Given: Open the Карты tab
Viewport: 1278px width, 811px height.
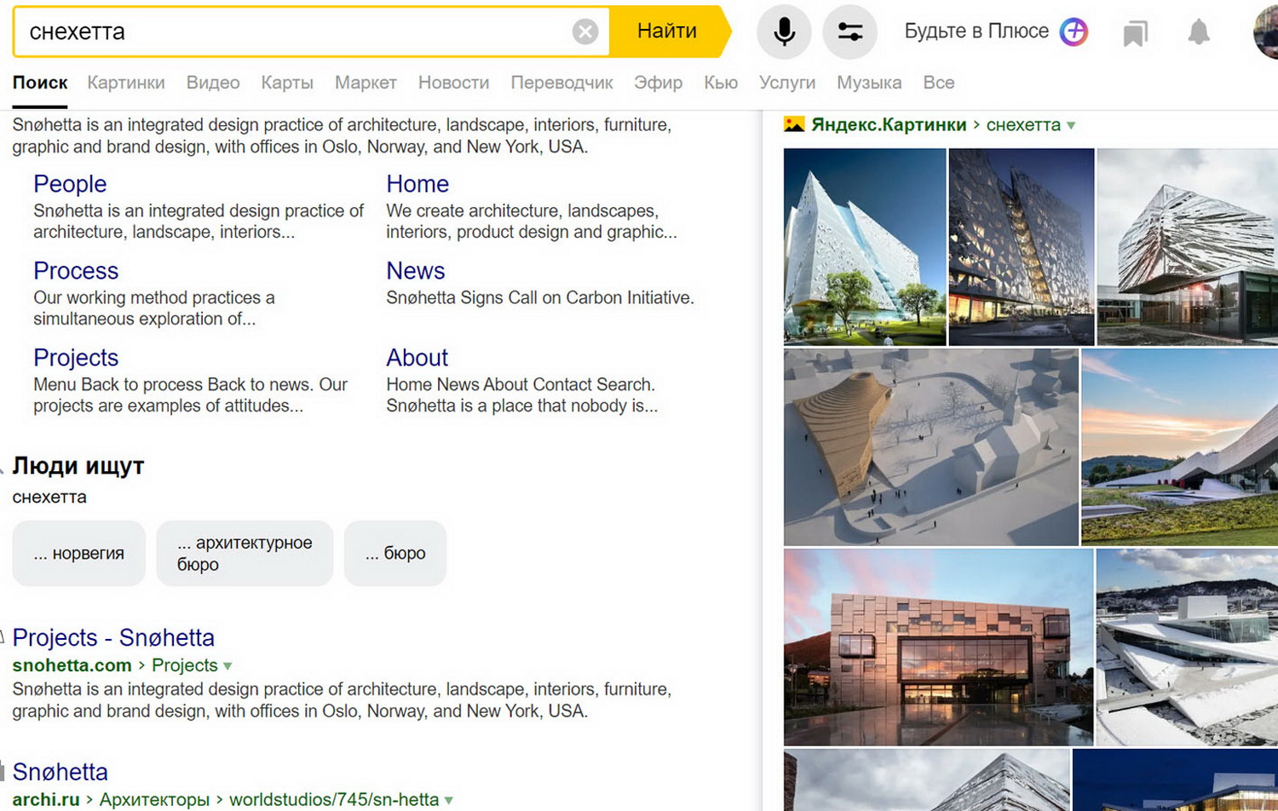Looking at the screenshot, I should click(287, 83).
